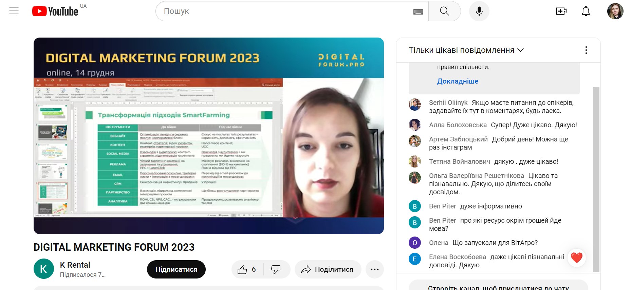Click author name 'Алла Болоховська'
Image resolution: width=631 pixels, height=290 pixels.
point(458,125)
